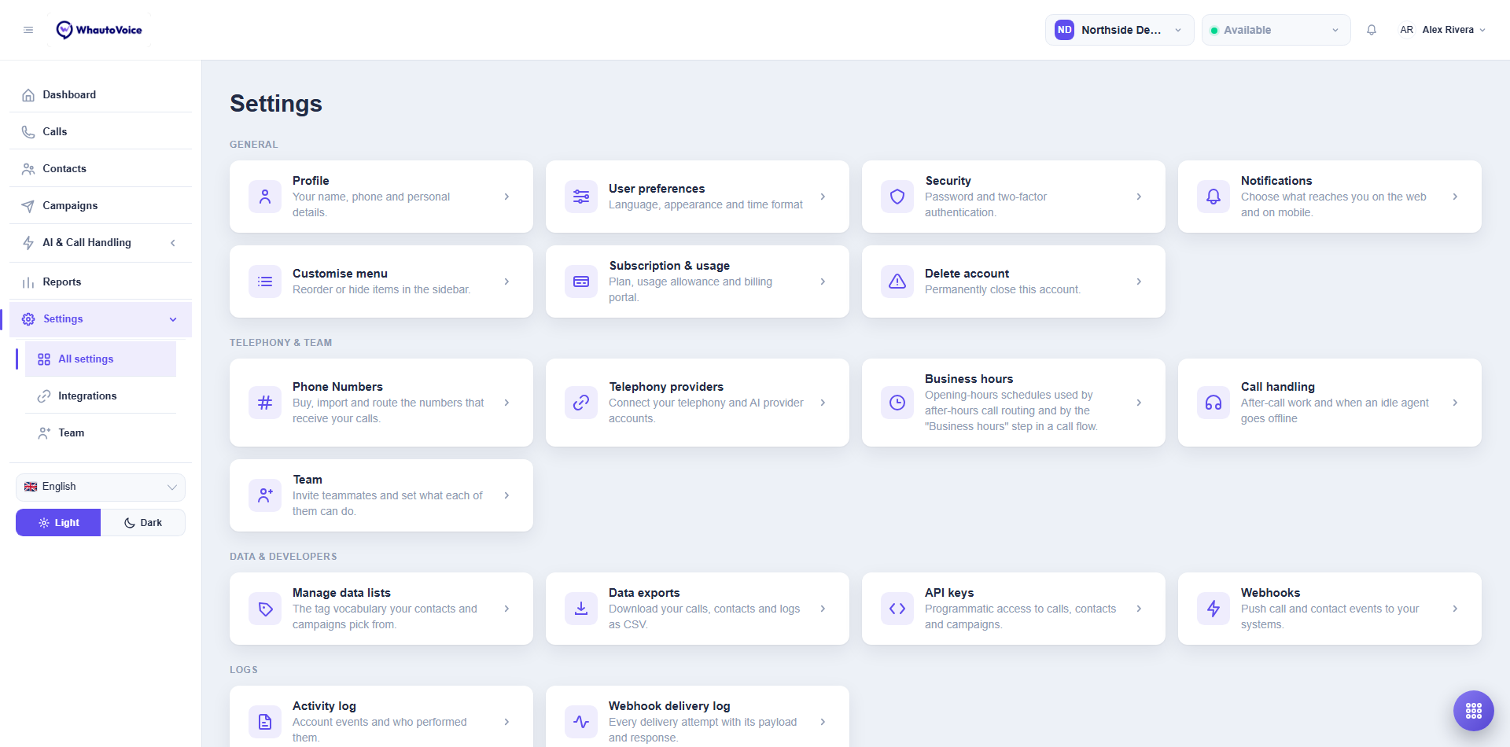This screenshot has width=1510, height=747.
Task: Open Campaigns in the sidebar
Action: [101, 205]
